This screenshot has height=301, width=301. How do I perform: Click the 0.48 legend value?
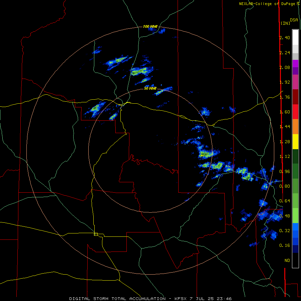click(285, 216)
